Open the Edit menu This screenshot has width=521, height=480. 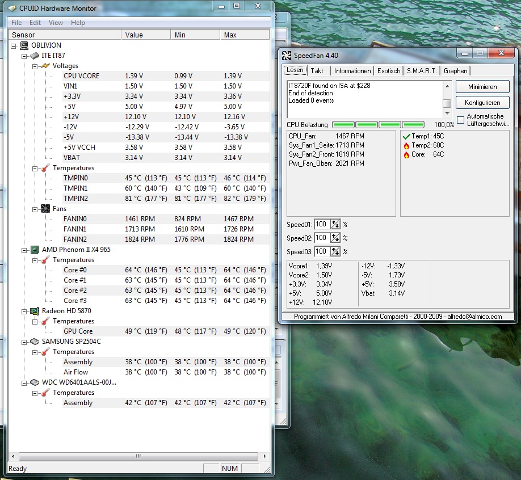point(35,23)
